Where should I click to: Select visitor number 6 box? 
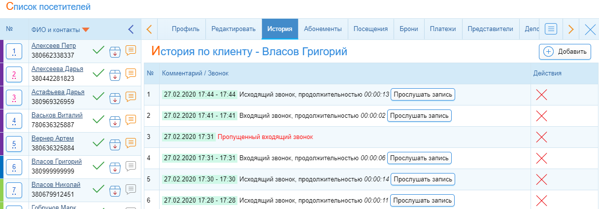point(14,167)
